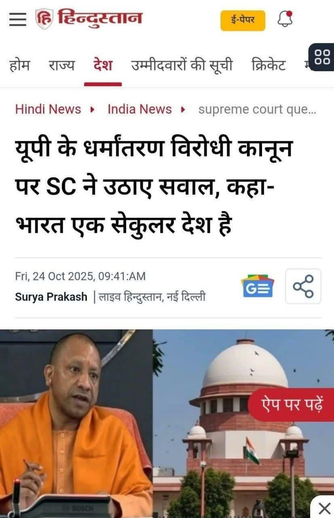The width and height of the screenshot is (334, 518).
Task: Click the supreme court breadcrumb item
Action: [257, 110]
